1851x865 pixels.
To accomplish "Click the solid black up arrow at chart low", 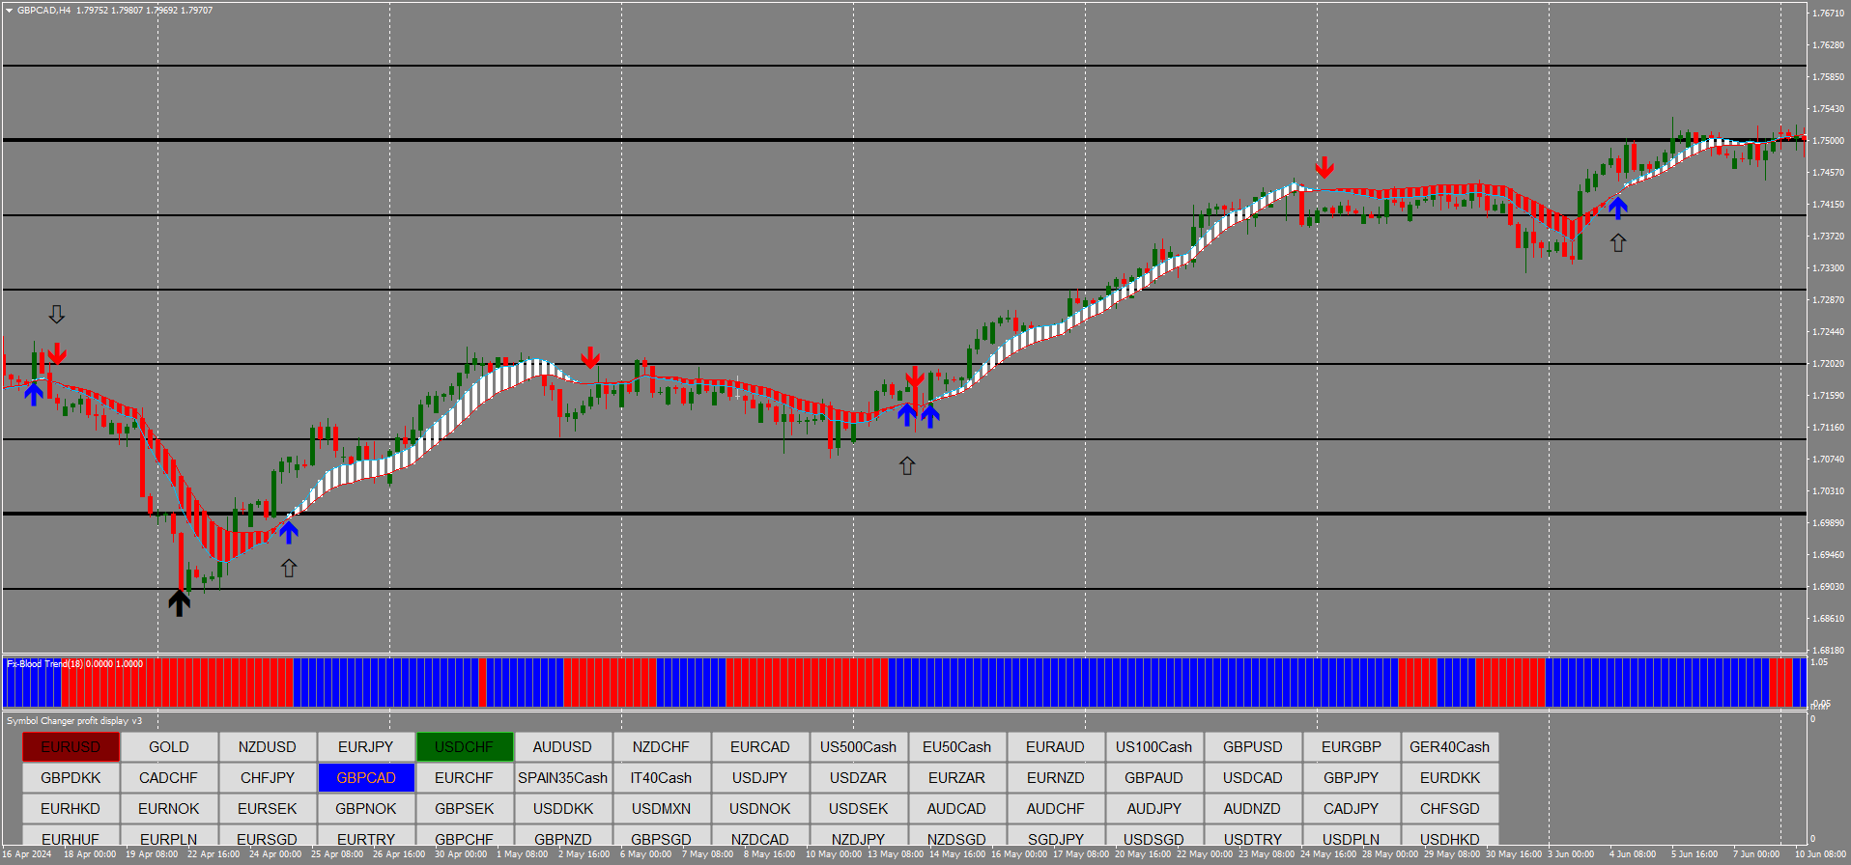I will 179,603.
